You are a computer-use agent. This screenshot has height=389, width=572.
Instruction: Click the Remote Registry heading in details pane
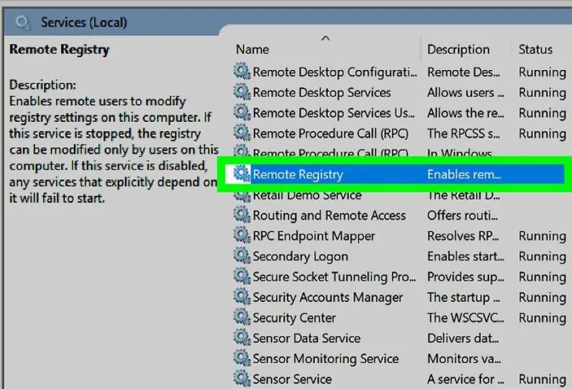click(59, 50)
